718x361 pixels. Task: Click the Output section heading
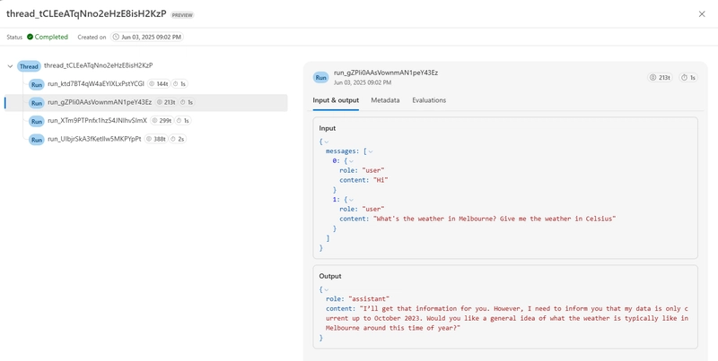point(330,276)
